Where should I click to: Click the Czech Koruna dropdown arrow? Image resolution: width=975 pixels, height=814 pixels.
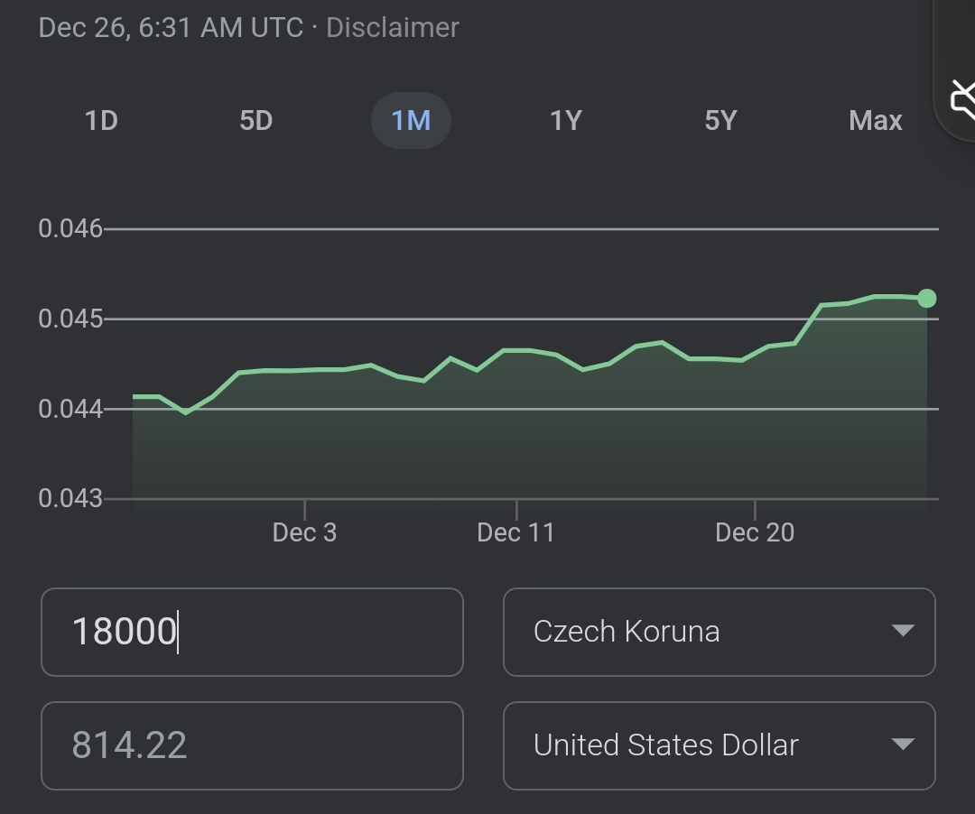coord(902,631)
